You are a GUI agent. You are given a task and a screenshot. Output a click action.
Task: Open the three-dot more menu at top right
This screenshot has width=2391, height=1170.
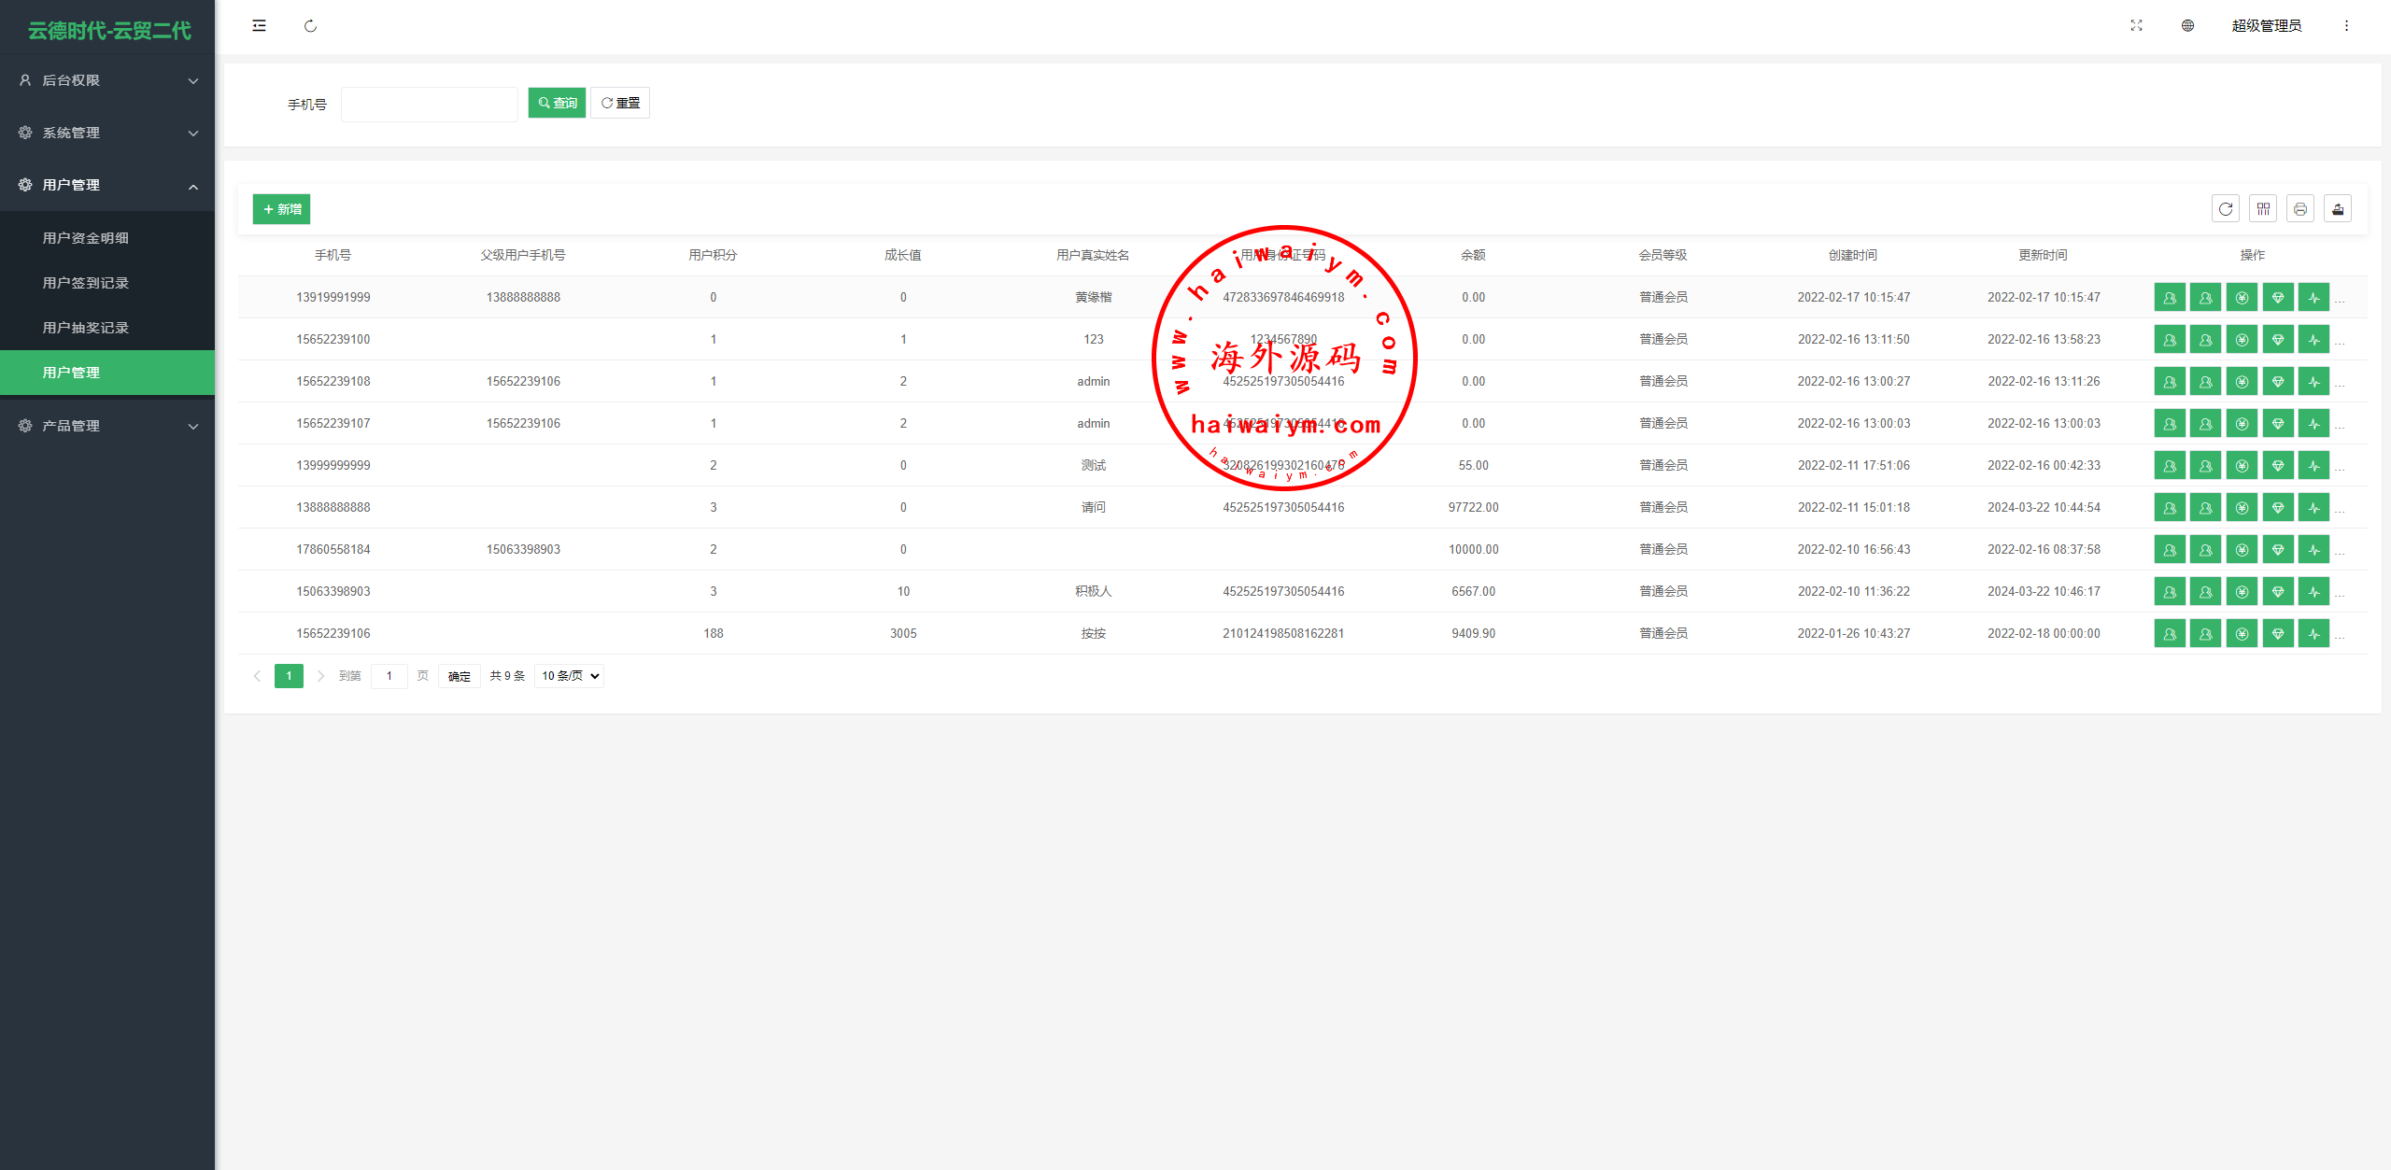(2346, 26)
